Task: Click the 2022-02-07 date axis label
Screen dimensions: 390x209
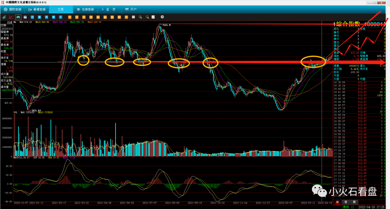Action: [x=286, y=203]
